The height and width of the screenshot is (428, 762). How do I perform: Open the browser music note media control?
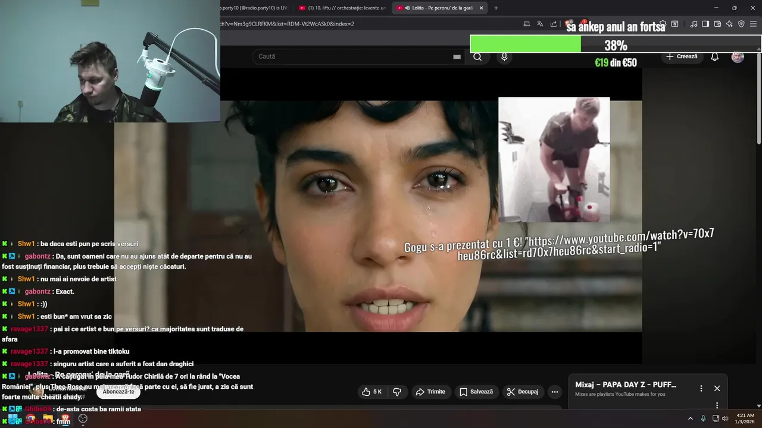click(694, 24)
